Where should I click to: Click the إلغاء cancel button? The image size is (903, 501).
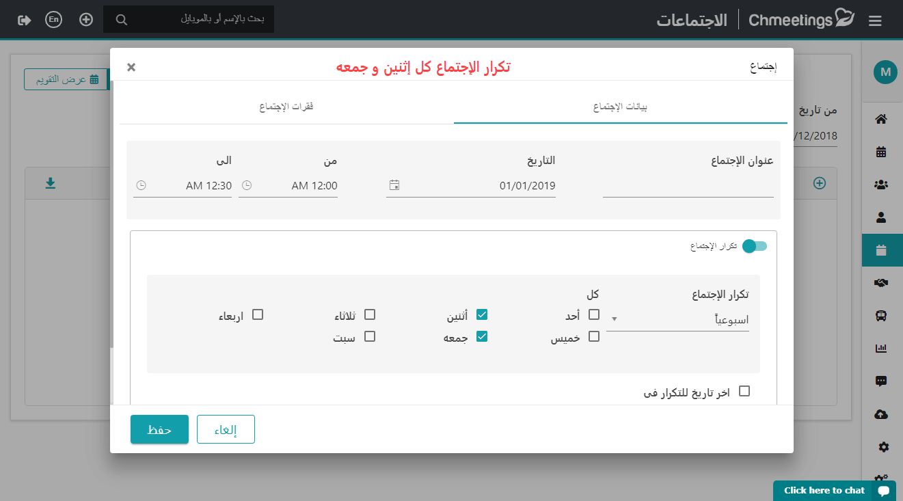[x=226, y=429]
